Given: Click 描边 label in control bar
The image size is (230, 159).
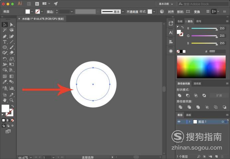Looking at the screenshot, I should 50,12.
